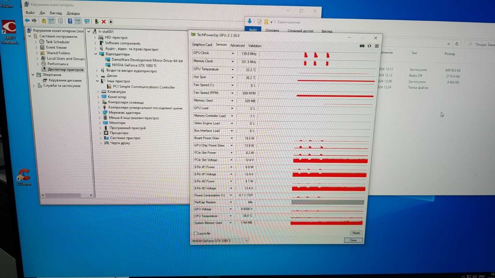Open Файл menu in Computer Management

pos(30,13)
